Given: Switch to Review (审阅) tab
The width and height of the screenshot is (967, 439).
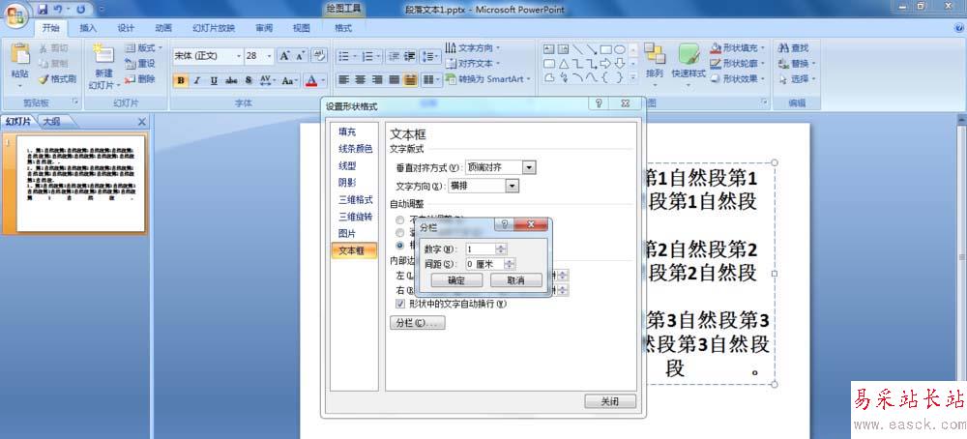Looking at the screenshot, I should 264,28.
